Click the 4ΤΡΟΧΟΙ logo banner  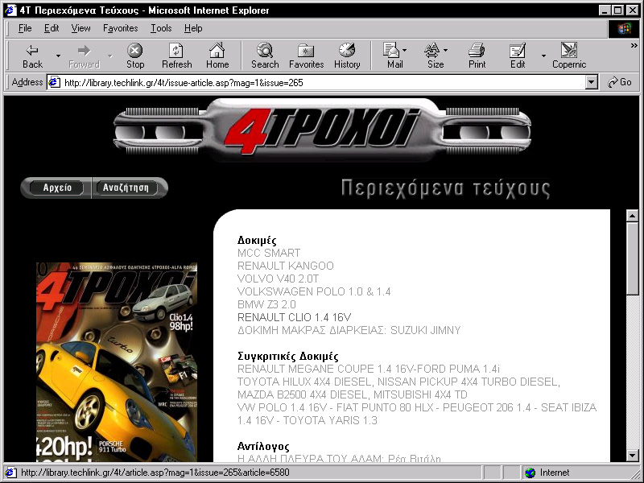(322, 130)
